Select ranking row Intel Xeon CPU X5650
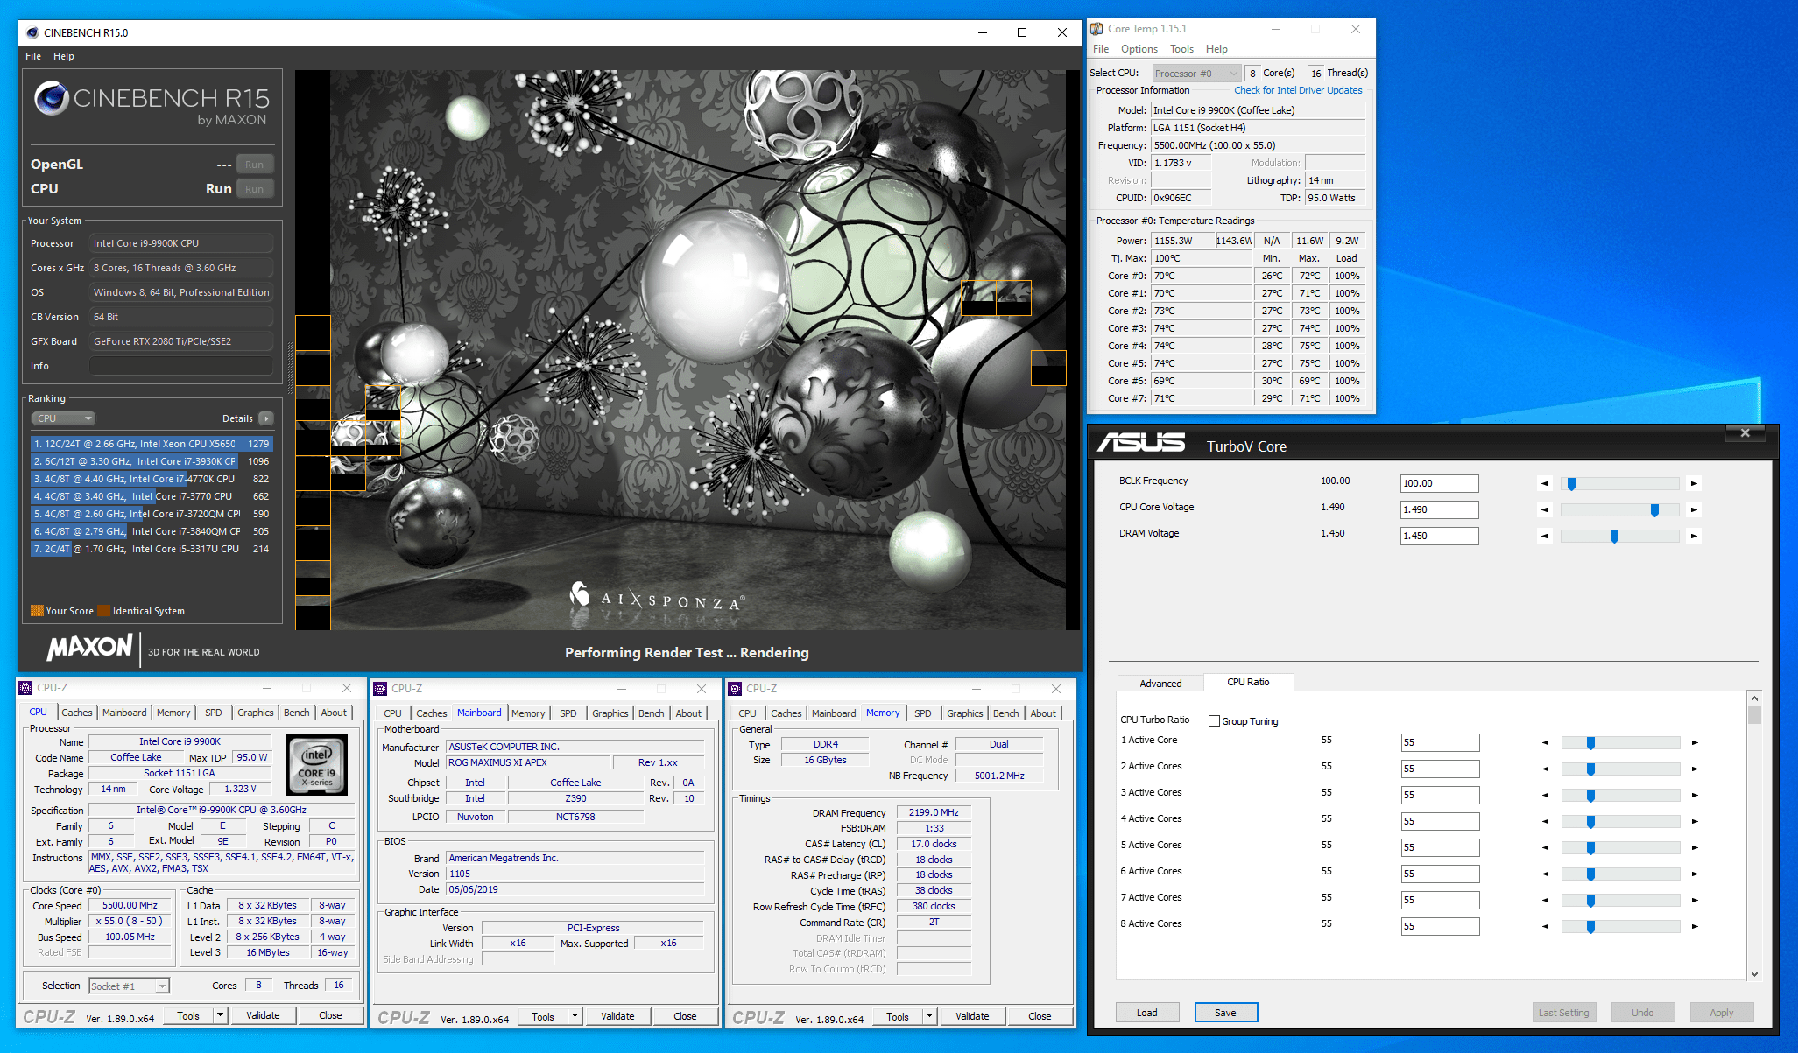 pos(152,444)
